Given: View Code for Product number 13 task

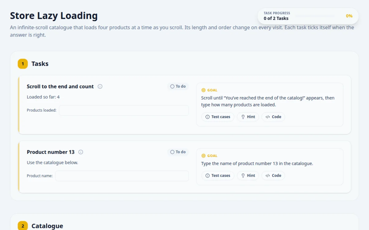Looking at the screenshot, I should 273,176.
